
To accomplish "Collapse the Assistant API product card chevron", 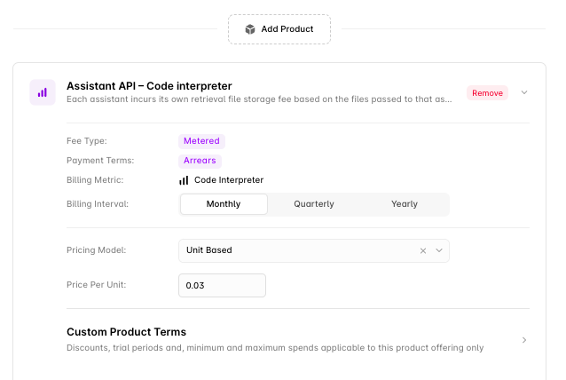I will pyautogui.click(x=524, y=92).
